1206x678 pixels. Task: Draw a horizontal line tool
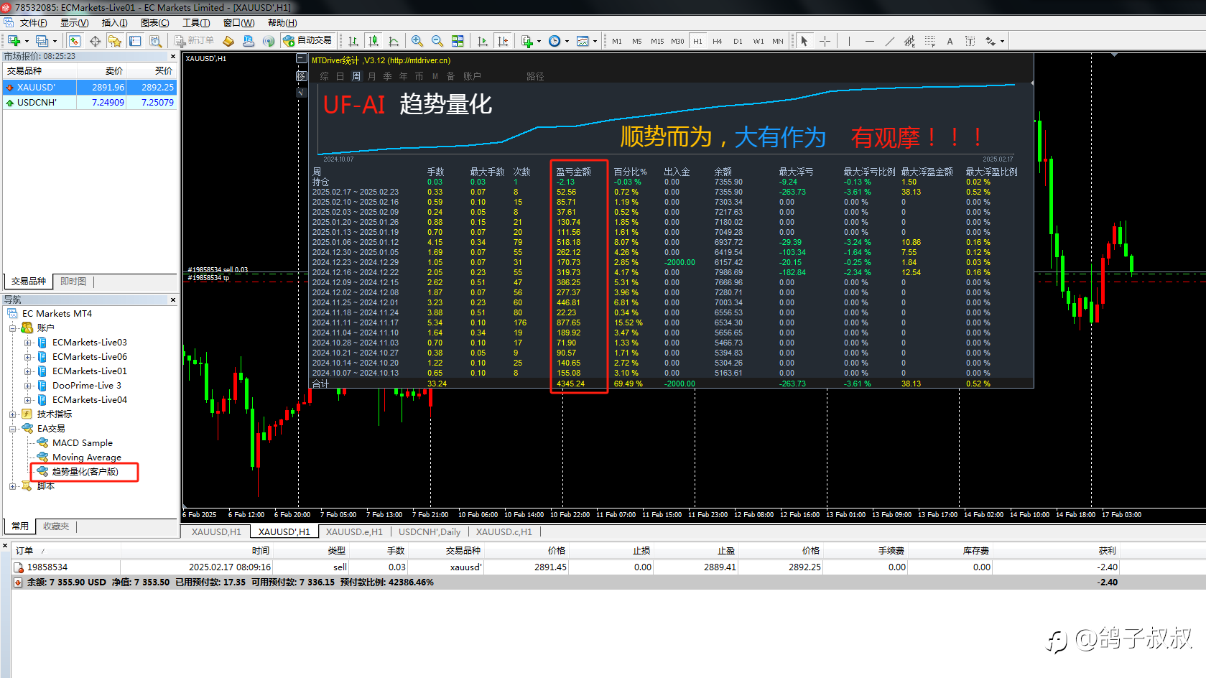click(870, 41)
